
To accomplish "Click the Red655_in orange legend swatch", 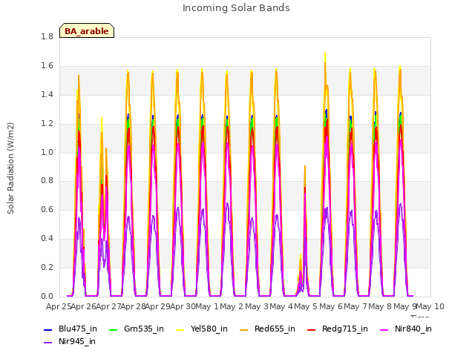I will click(244, 329).
